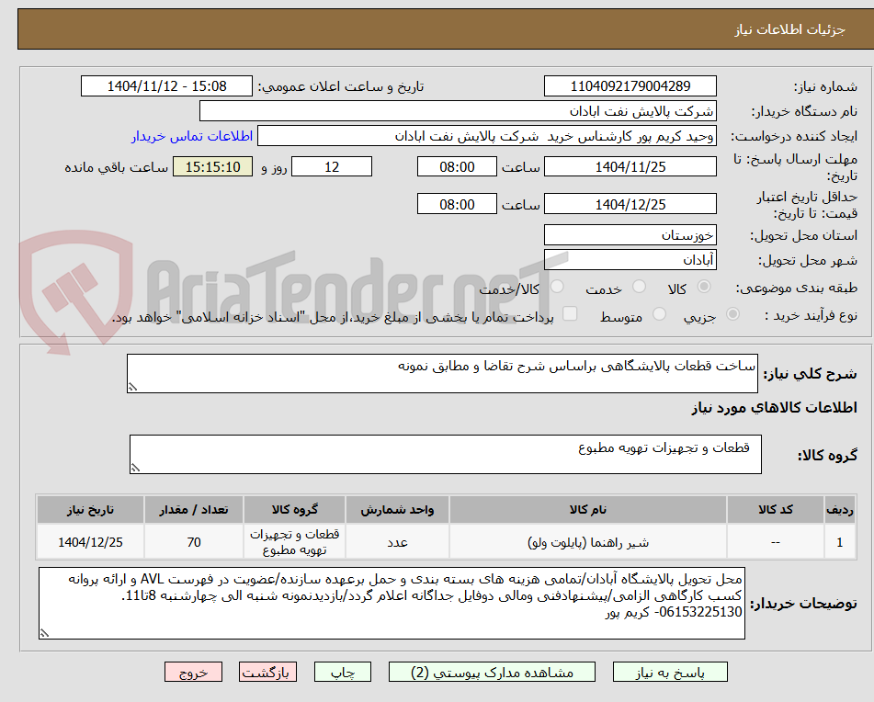Select the خدمت radio button
The image size is (874, 702).
point(639,287)
